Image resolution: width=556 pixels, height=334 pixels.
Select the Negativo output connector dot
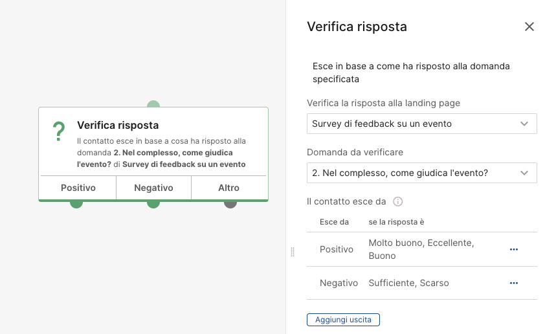point(153,205)
